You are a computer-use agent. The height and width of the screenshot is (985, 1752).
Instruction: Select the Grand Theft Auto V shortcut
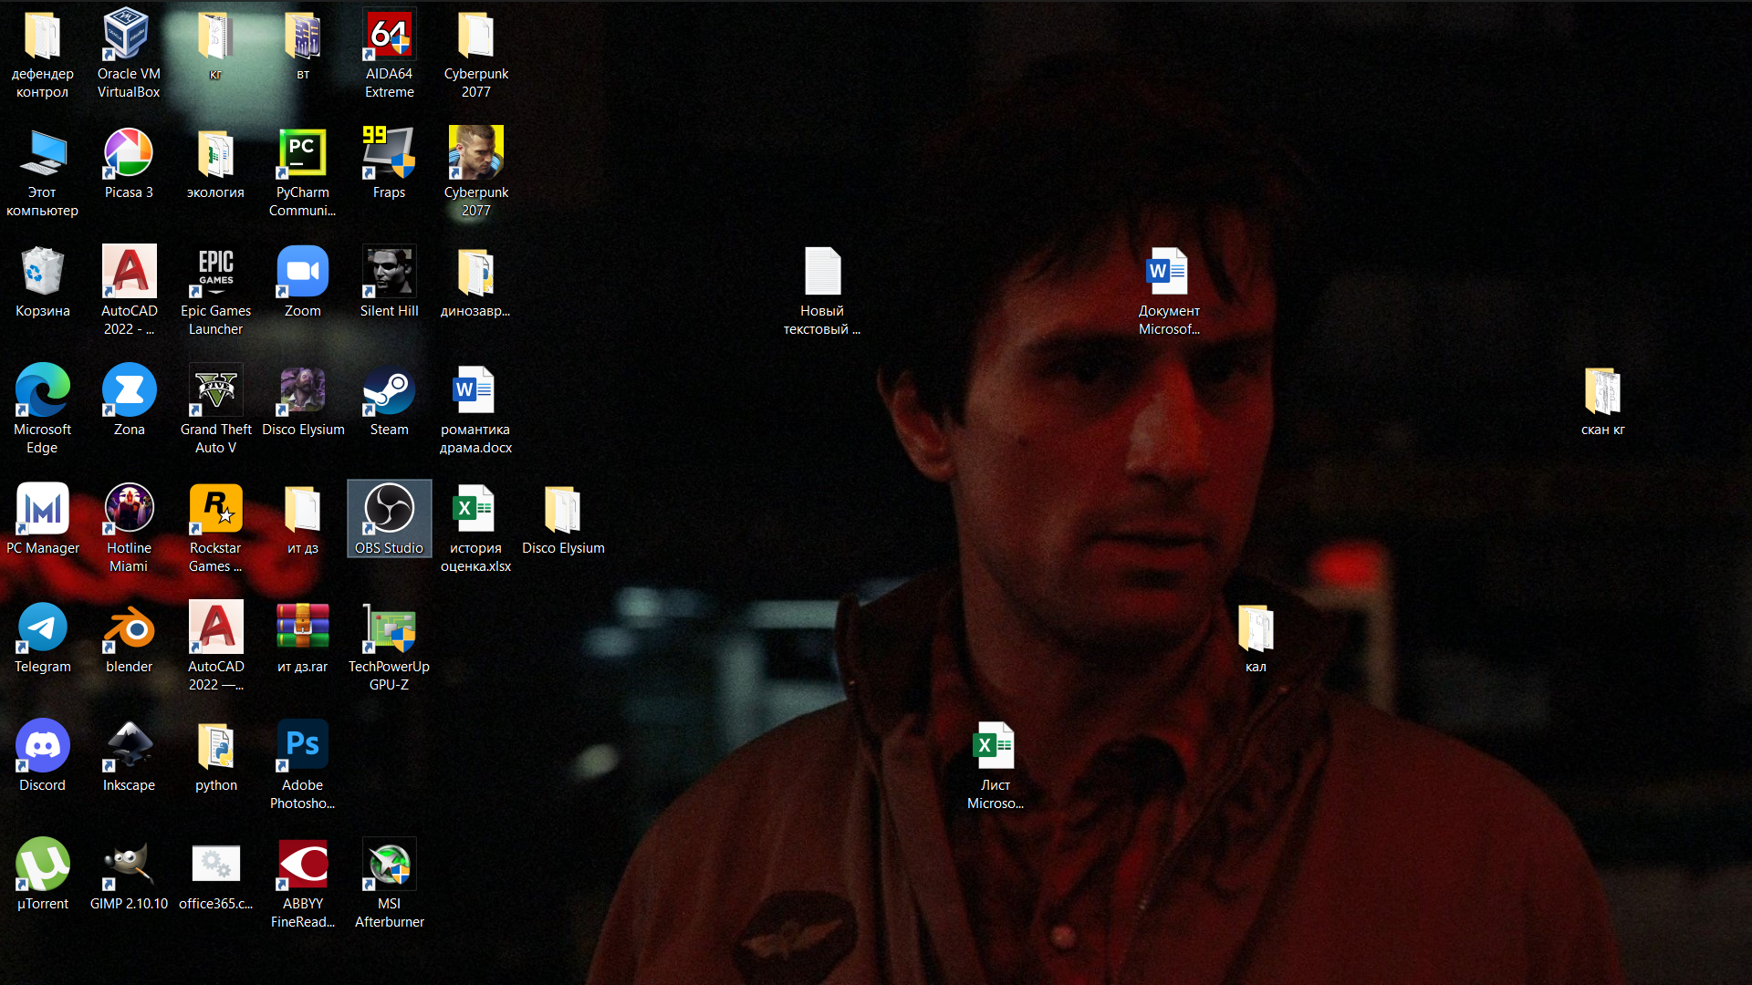tap(215, 409)
